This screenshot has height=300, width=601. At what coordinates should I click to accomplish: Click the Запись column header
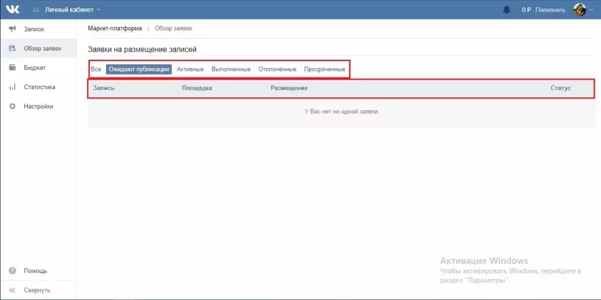pos(104,88)
